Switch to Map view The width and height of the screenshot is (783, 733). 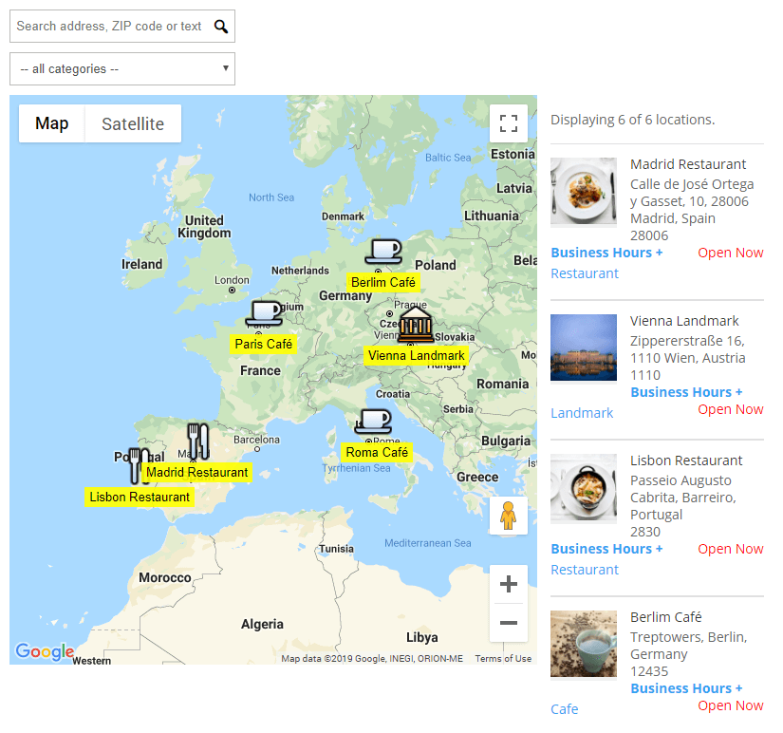click(52, 123)
